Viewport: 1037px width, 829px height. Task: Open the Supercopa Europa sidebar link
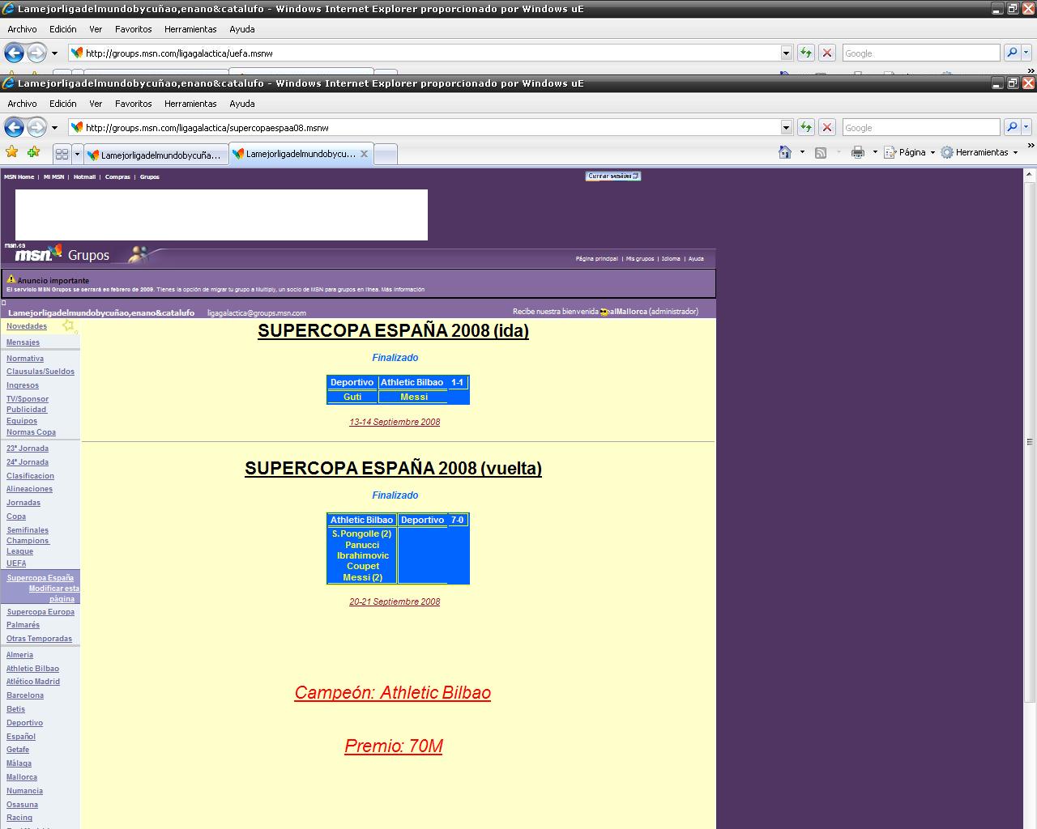pyautogui.click(x=41, y=612)
